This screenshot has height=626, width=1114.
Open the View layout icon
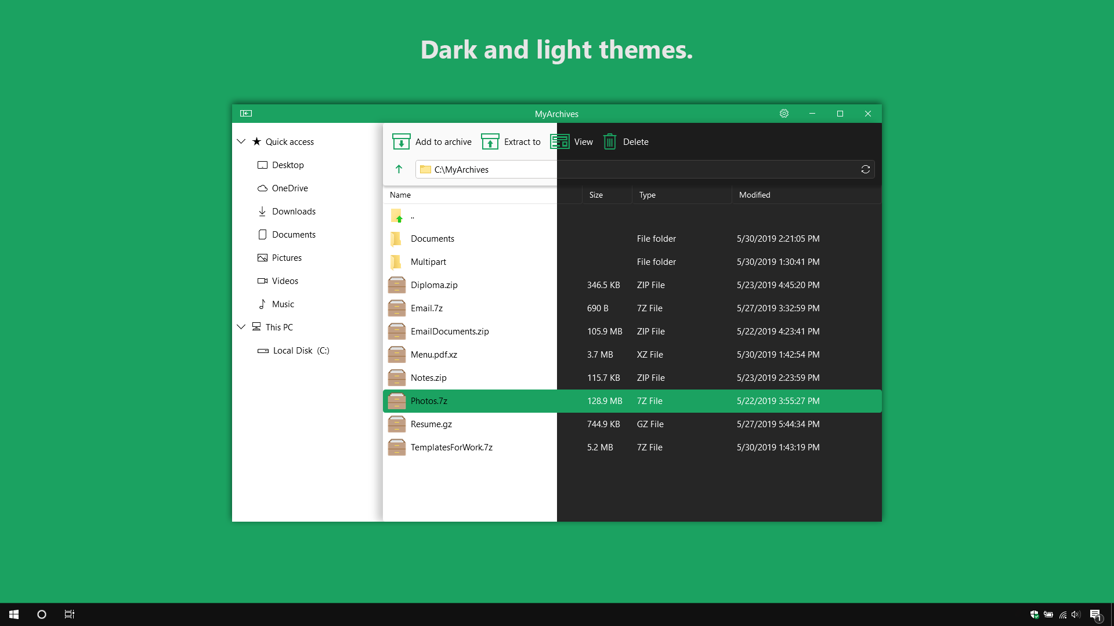pyautogui.click(x=560, y=142)
